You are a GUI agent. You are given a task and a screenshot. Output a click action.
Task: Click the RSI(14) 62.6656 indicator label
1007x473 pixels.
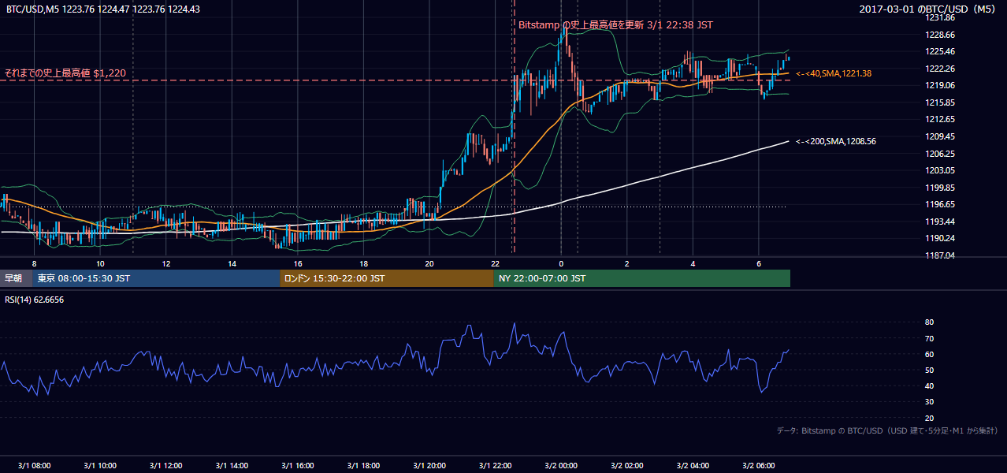tap(35, 300)
